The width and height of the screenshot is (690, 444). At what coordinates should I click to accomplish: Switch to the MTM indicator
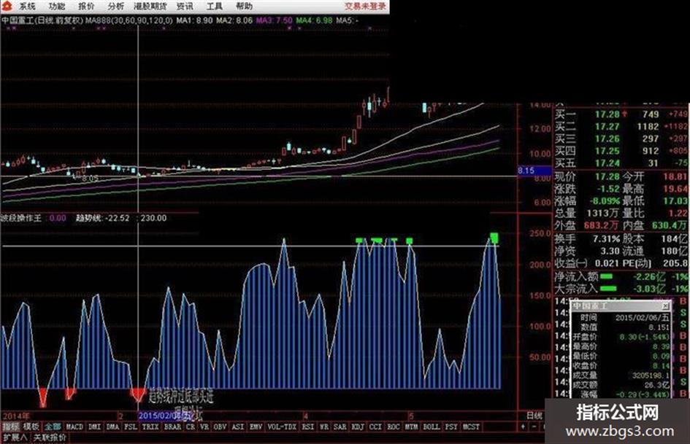coord(412,427)
